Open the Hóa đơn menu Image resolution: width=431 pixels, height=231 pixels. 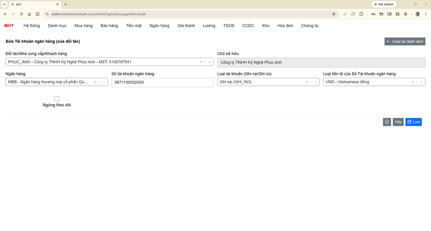click(x=285, y=26)
